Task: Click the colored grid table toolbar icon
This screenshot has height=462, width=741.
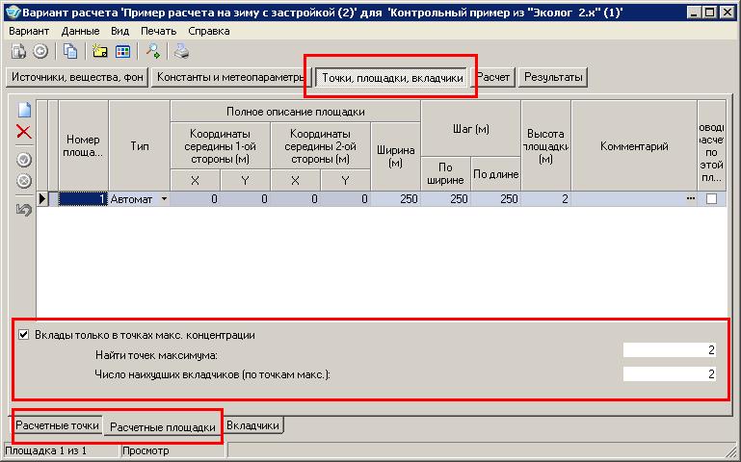Action: [x=122, y=51]
